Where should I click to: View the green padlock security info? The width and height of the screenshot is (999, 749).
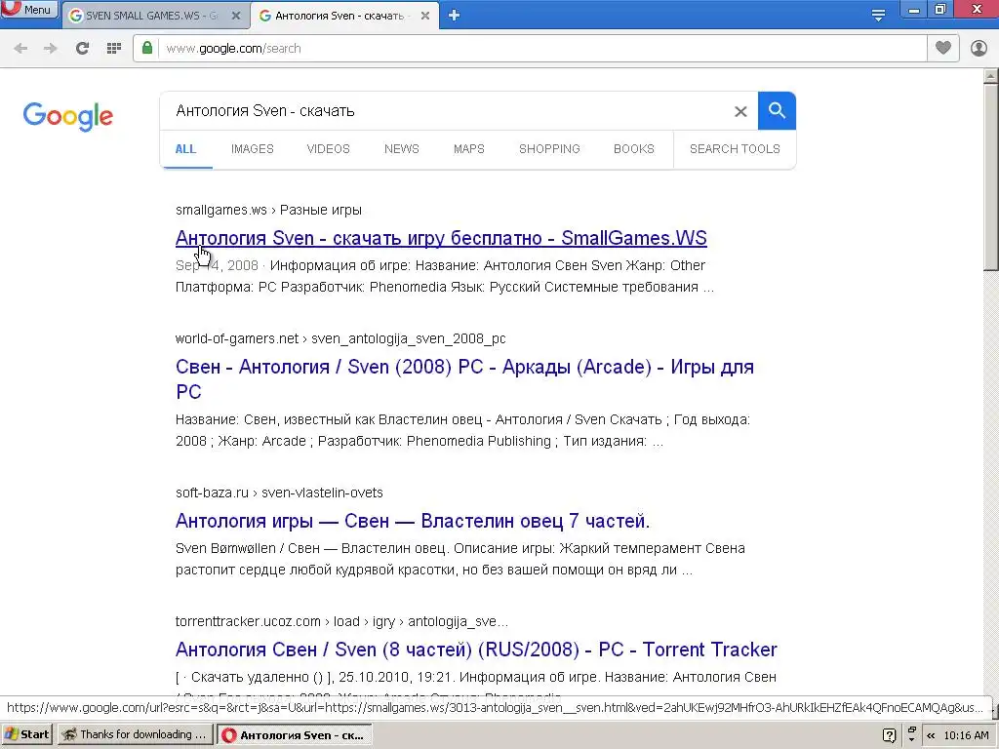[147, 49]
